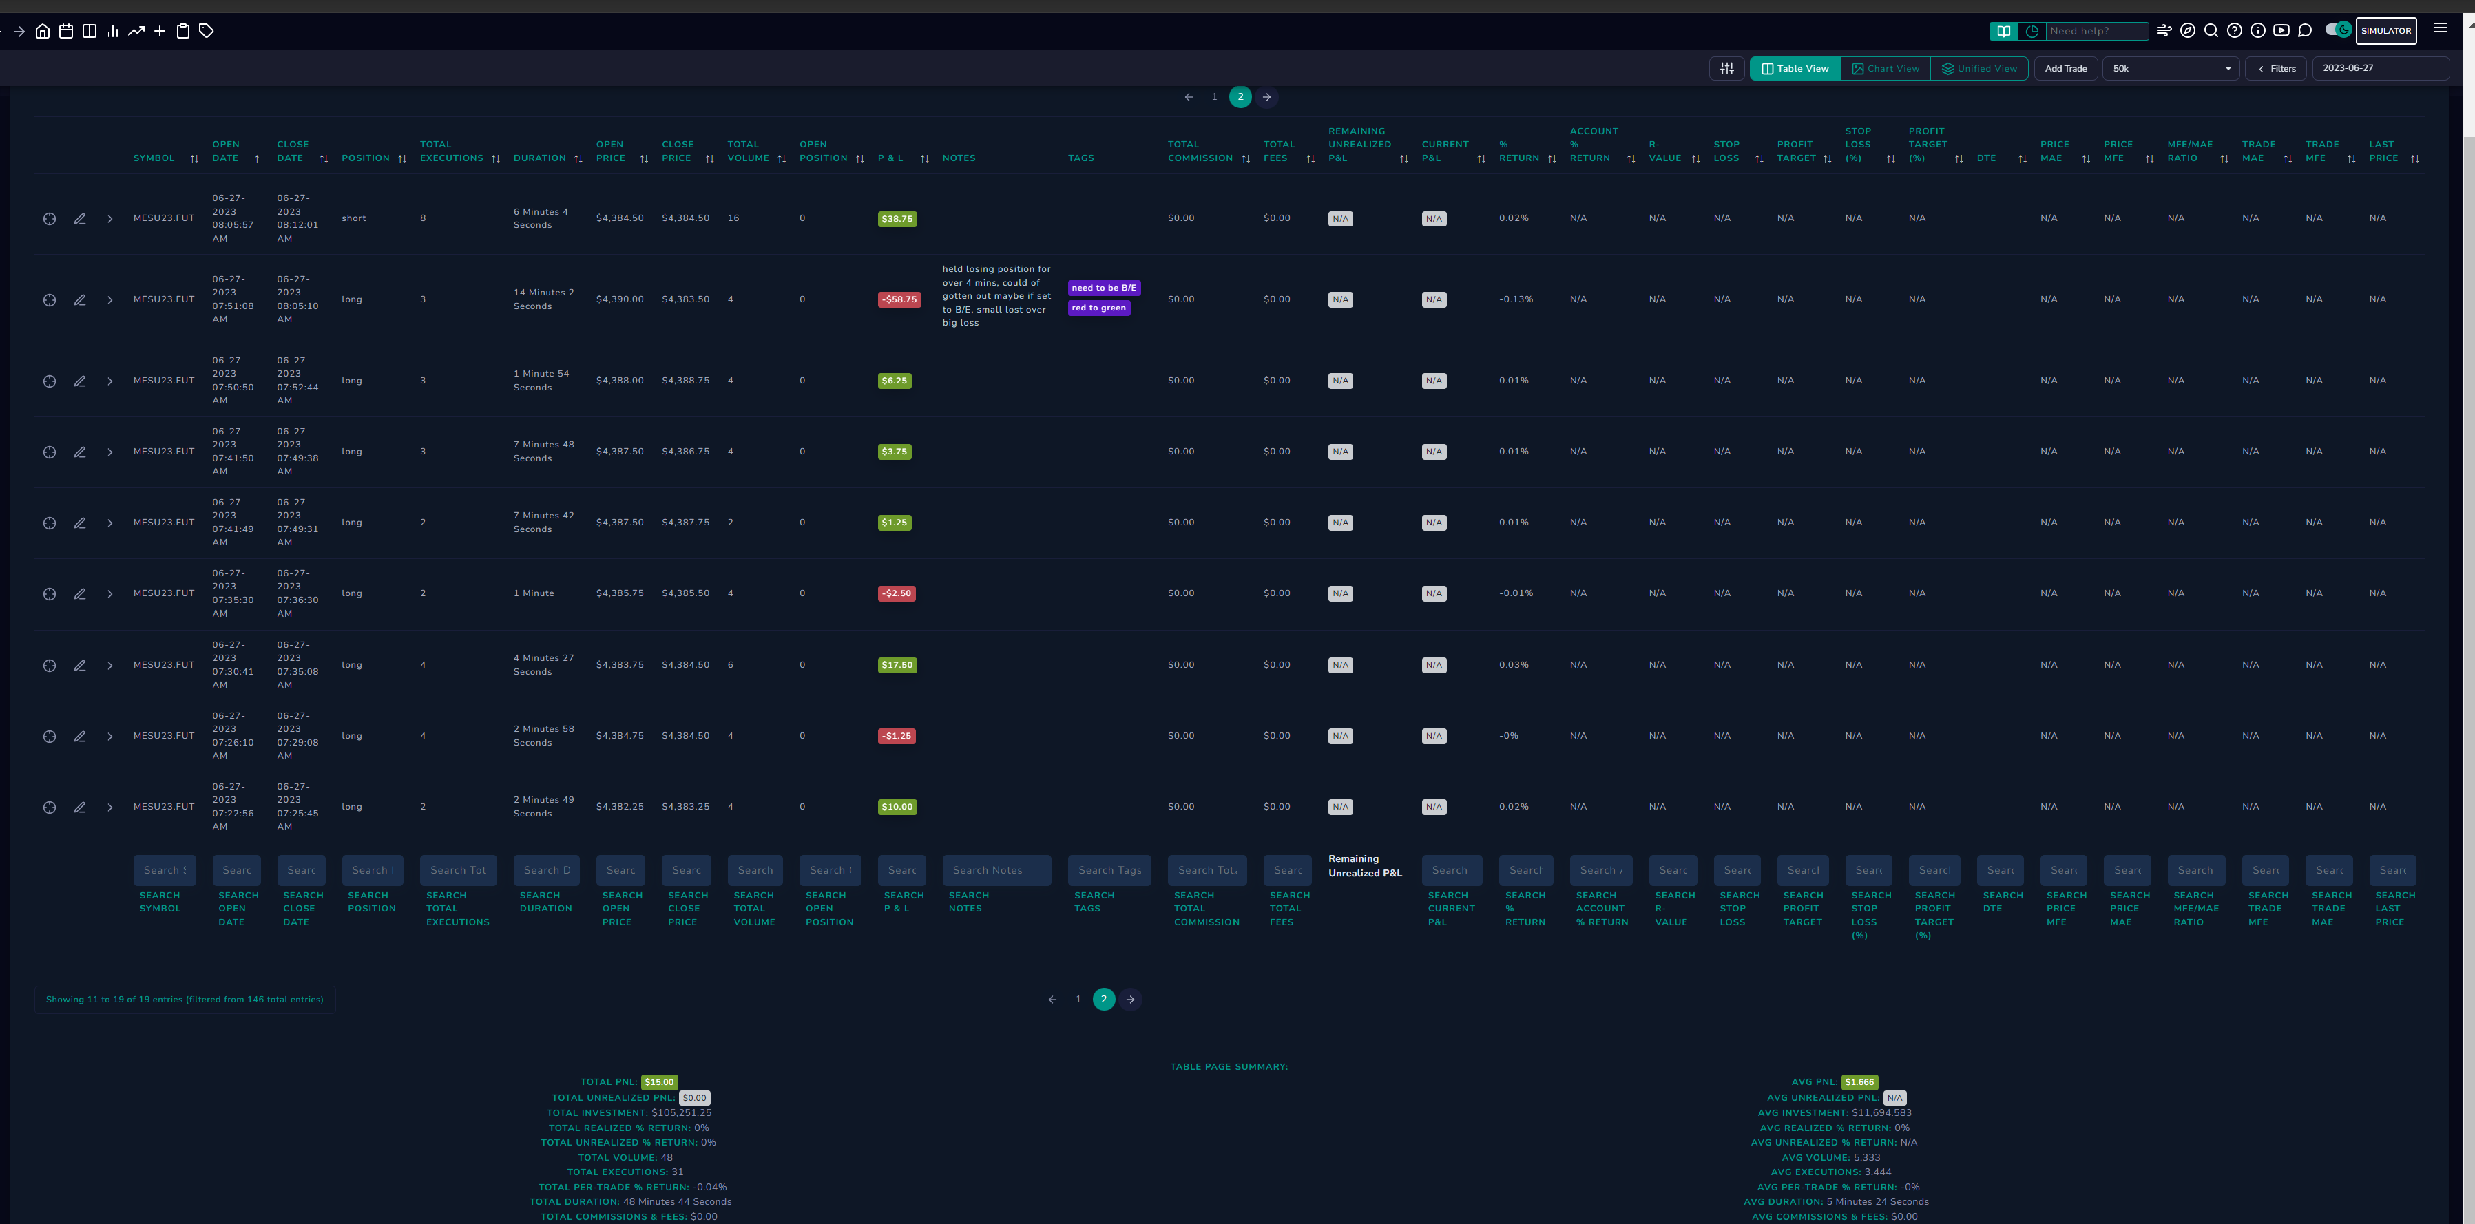This screenshot has height=1224, width=2475.
Task: Switch to Unified View tab
Action: tap(1979, 68)
